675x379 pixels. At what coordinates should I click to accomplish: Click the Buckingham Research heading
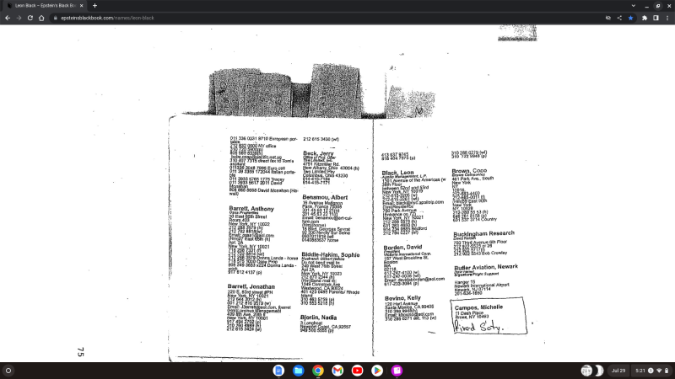coord(483,233)
